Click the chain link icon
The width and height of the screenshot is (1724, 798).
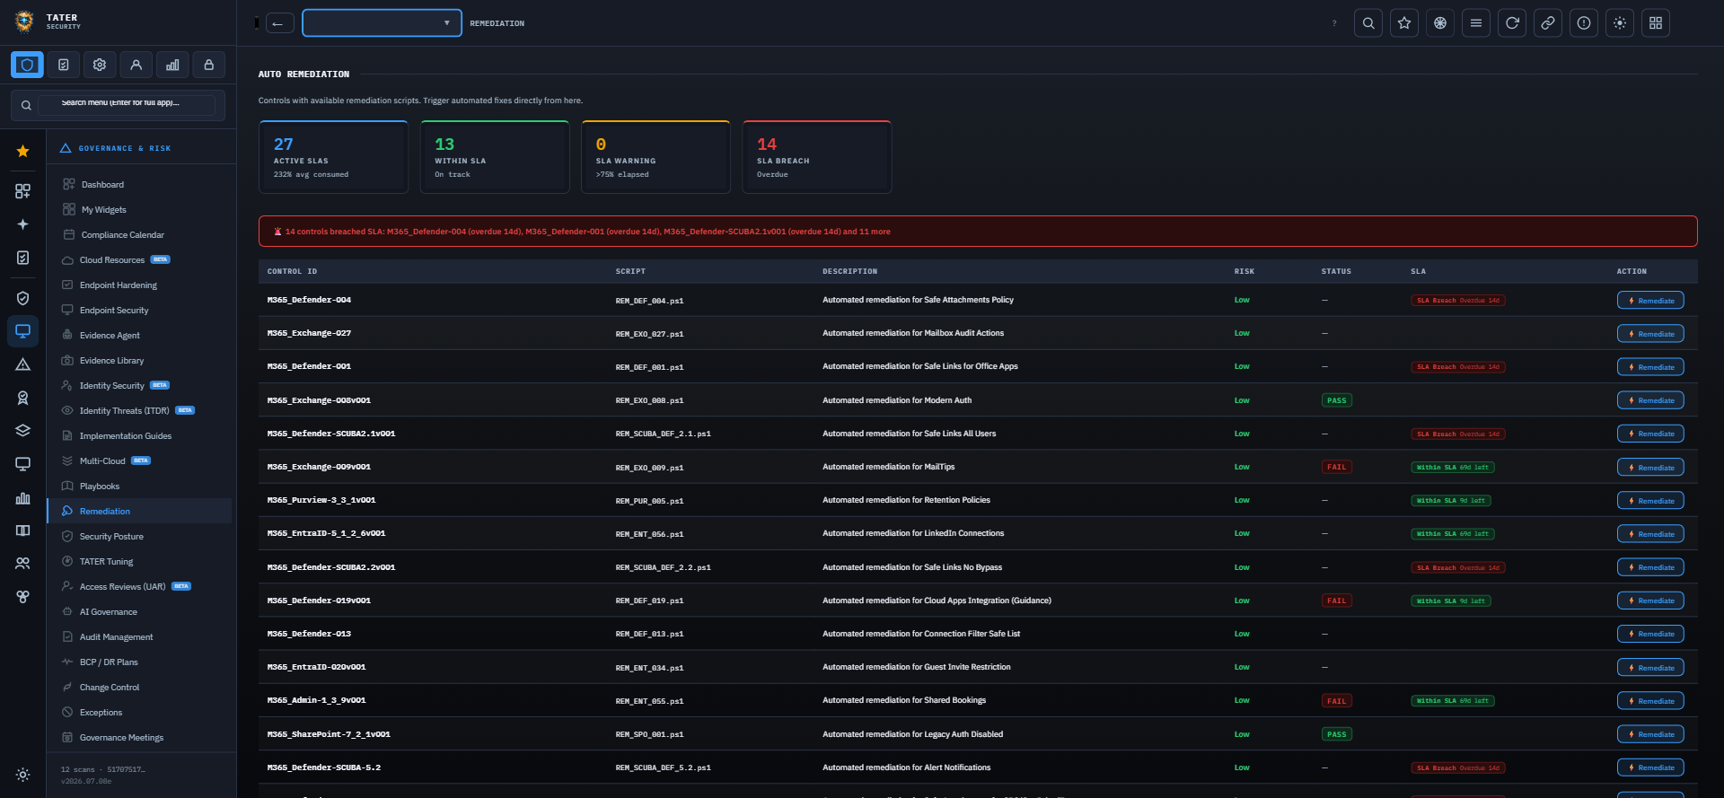[1548, 23]
